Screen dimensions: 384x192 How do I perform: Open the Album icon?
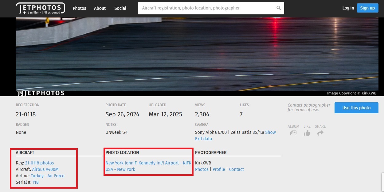293,133
